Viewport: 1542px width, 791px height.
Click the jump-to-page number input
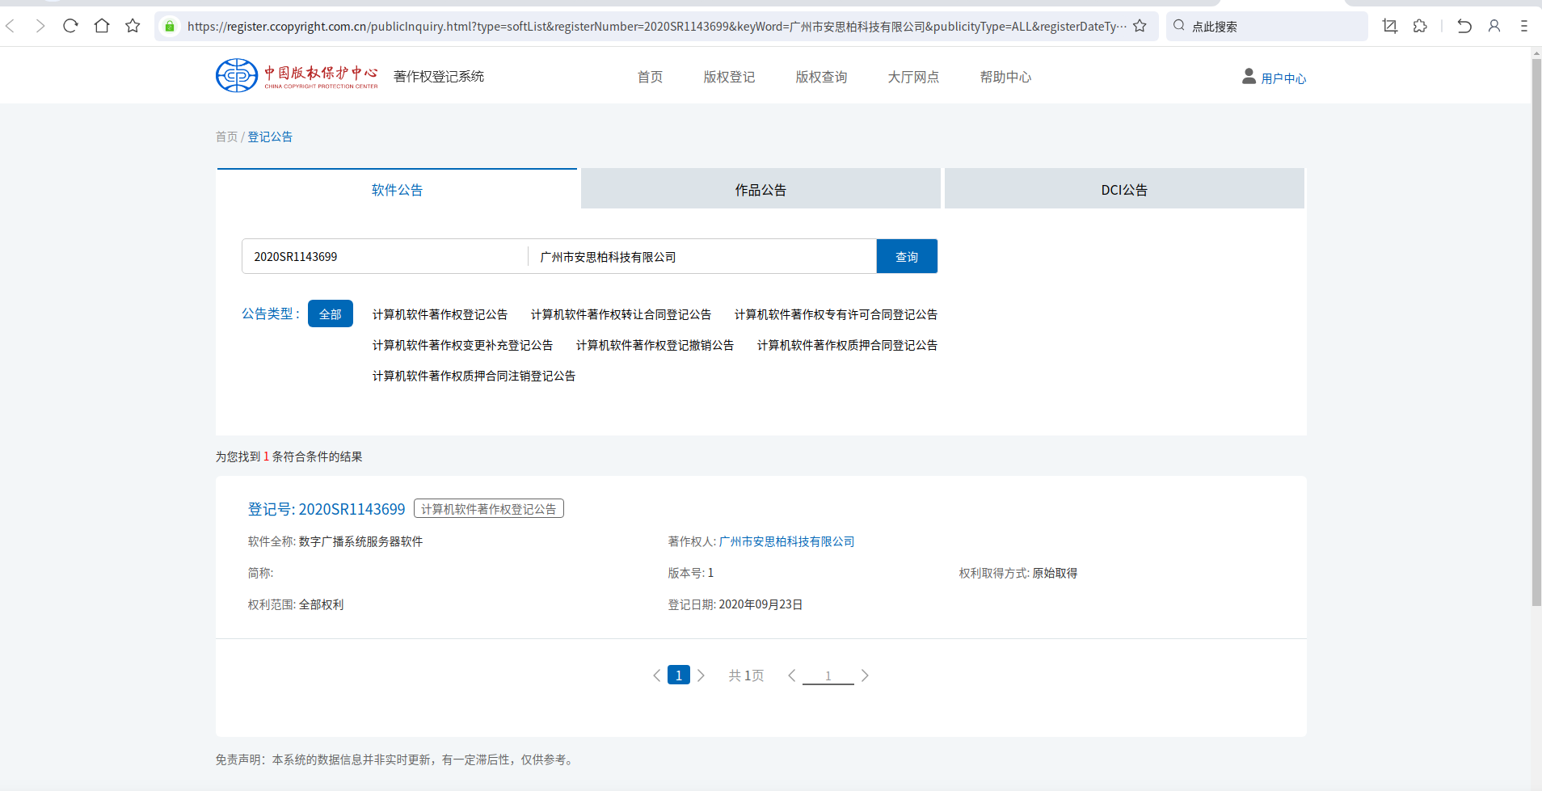[x=828, y=675]
